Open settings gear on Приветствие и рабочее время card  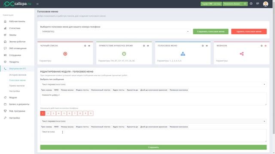click(x=144, y=46)
